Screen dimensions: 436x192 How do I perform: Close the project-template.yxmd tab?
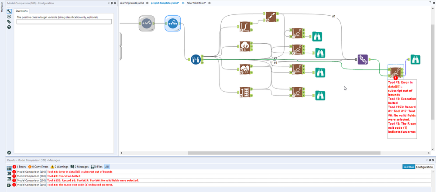point(183,3)
